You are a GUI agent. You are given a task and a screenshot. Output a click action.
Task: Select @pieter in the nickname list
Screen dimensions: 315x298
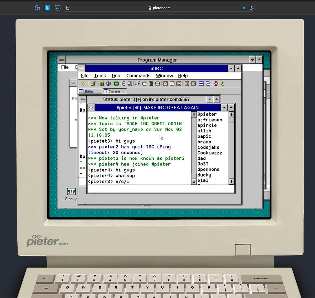(x=207, y=114)
